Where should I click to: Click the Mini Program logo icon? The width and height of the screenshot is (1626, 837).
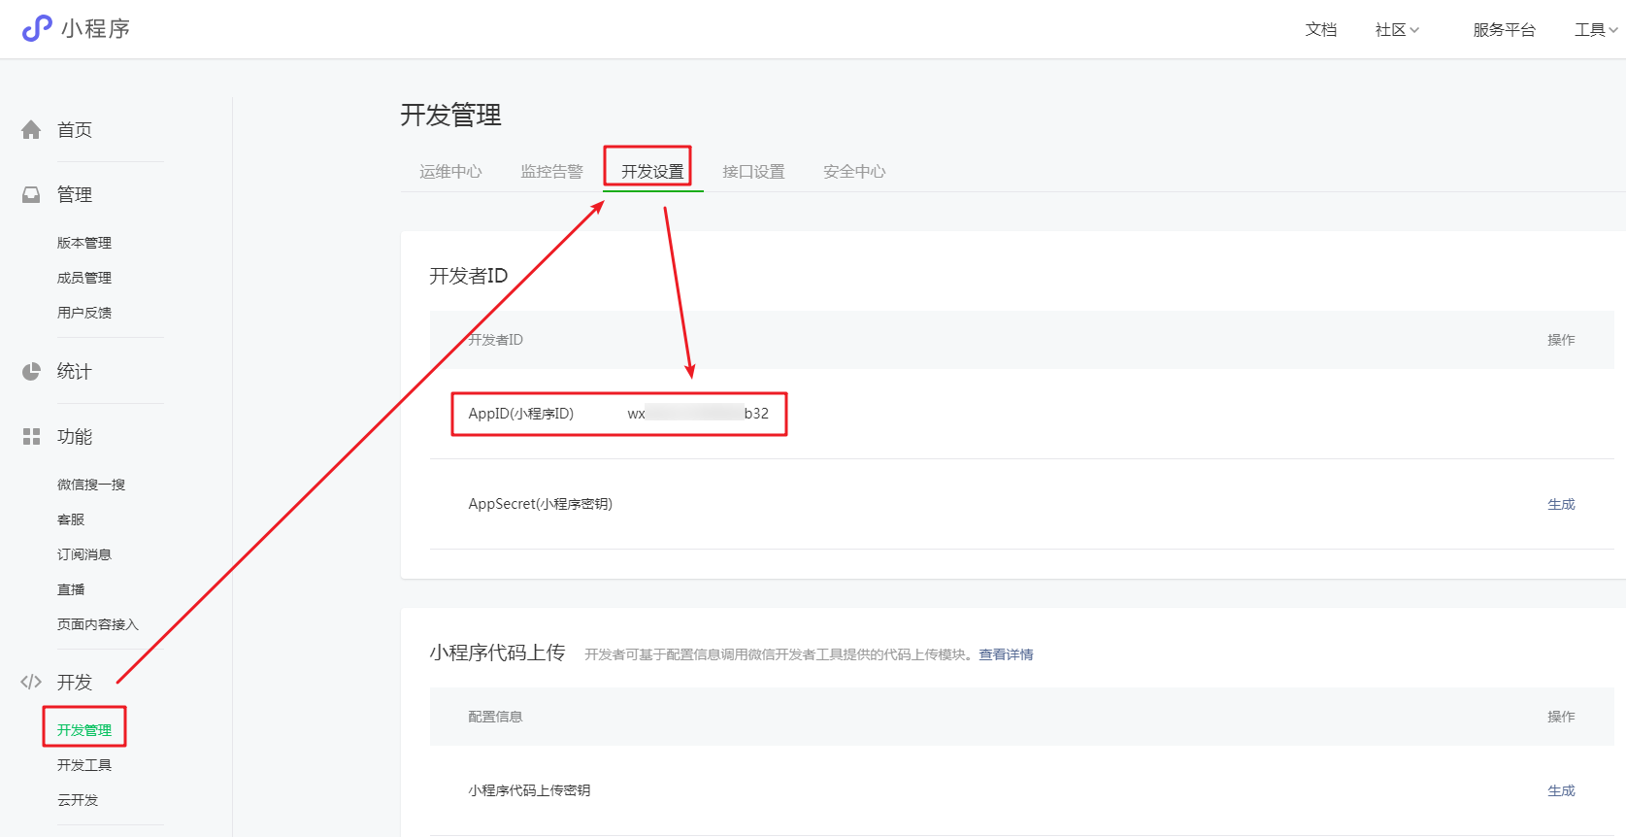coord(37,28)
